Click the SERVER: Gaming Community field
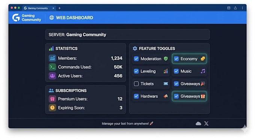This screenshot has width=255, height=139. tap(127, 34)
